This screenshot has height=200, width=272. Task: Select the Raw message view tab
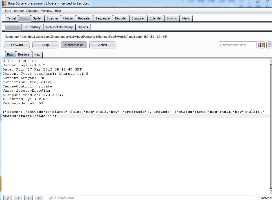pos(10,54)
